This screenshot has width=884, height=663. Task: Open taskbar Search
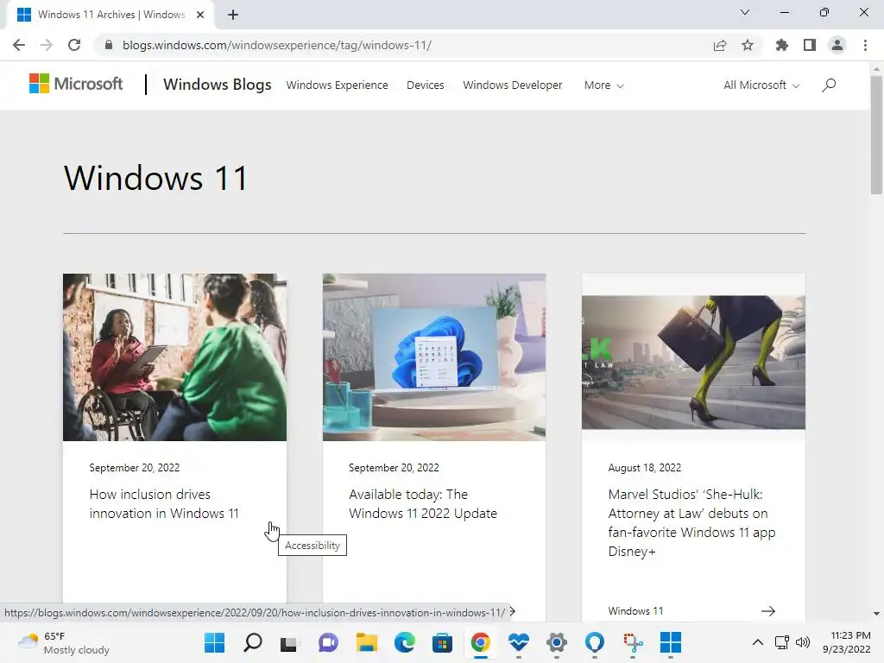(253, 642)
